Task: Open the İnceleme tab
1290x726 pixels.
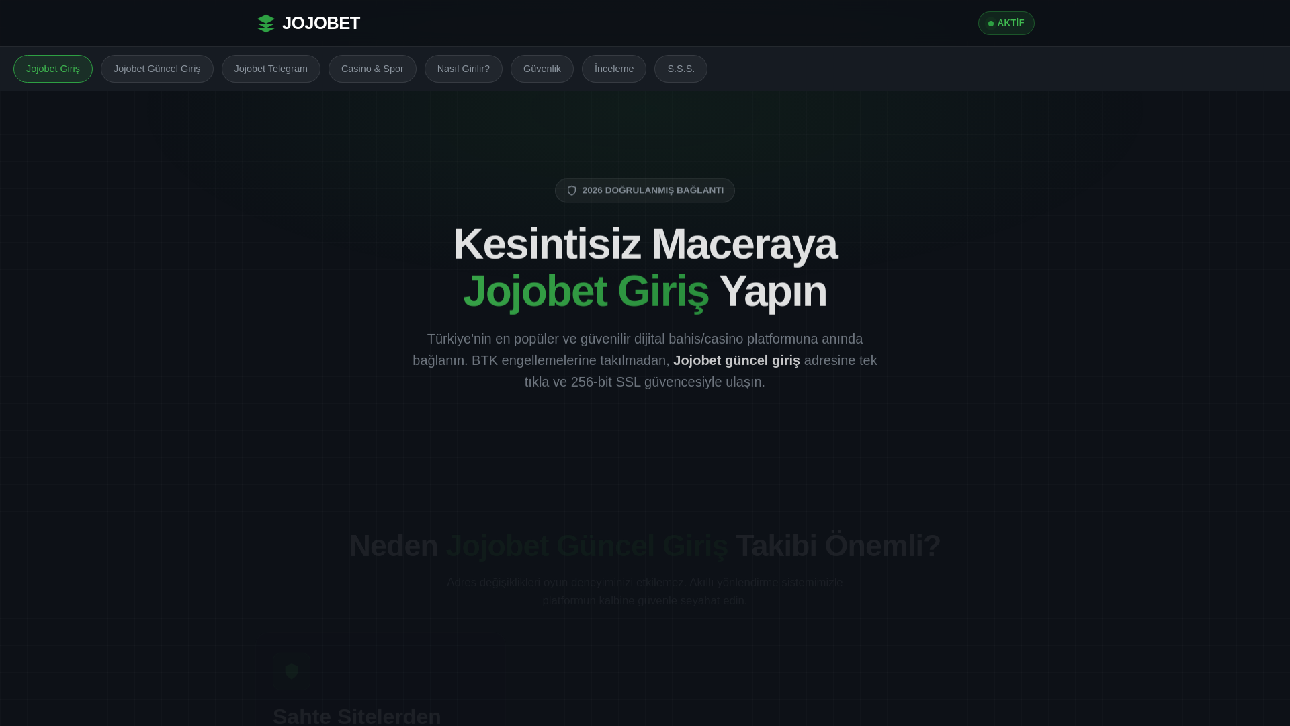Action: coord(614,69)
